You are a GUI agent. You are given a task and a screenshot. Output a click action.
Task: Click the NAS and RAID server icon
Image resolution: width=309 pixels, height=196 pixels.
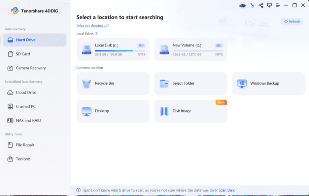(10, 121)
